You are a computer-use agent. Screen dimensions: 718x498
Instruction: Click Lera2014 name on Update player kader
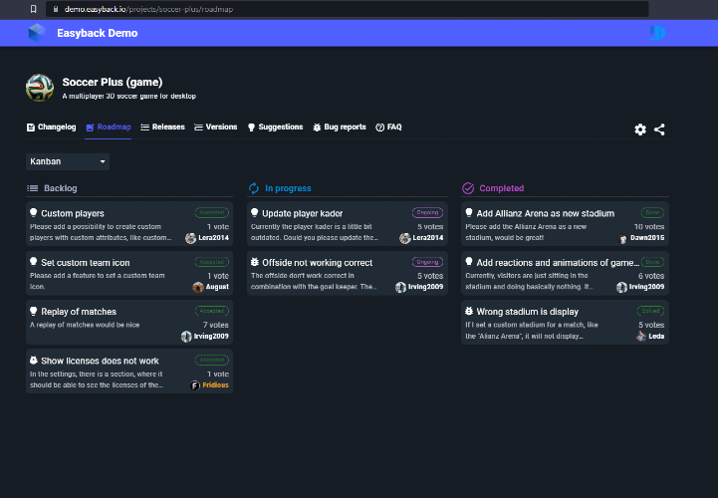point(427,238)
